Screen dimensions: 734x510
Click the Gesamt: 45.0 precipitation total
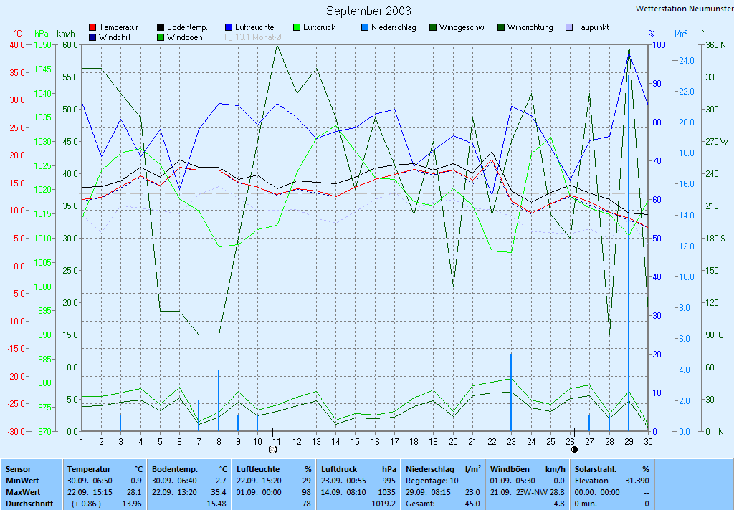coord(443,504)
